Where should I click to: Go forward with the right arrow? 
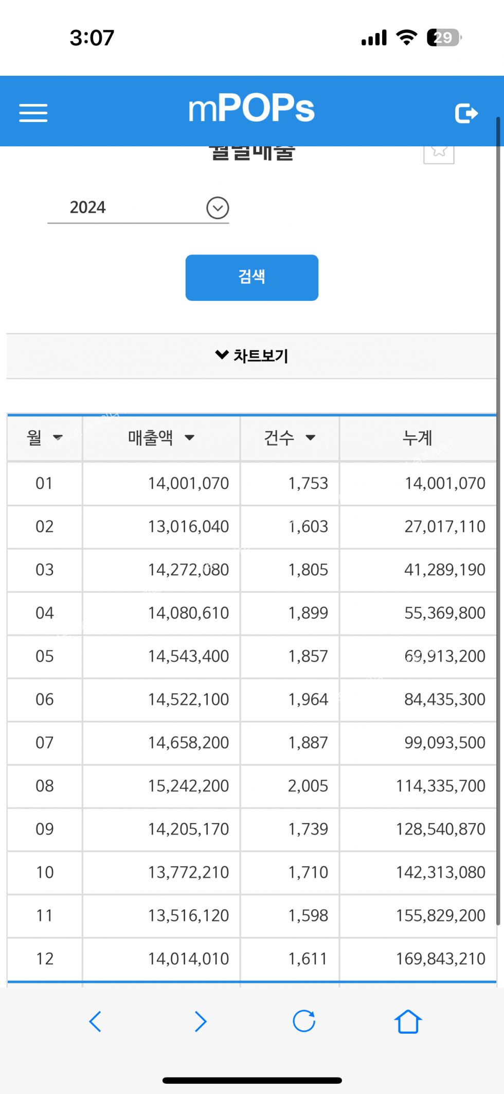pyautogui.click(x=200, y=1021)
